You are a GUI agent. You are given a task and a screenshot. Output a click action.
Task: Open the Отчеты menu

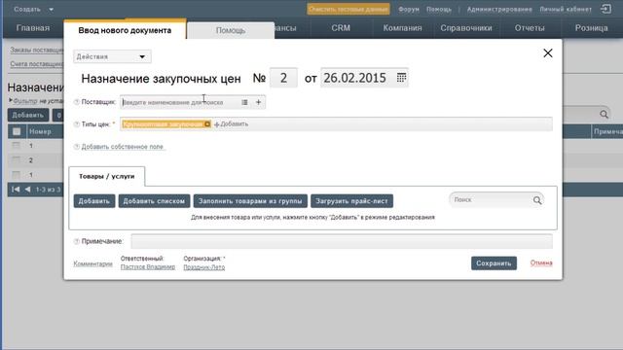tap(530, 28)
